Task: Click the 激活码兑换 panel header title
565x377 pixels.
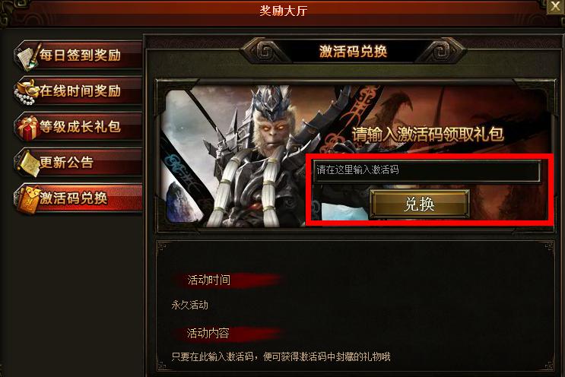Action: point(353,51)
